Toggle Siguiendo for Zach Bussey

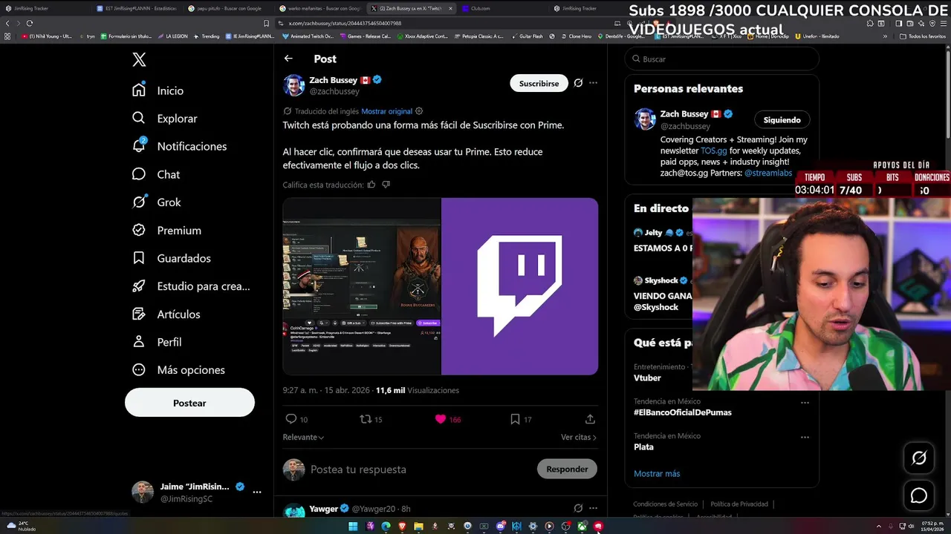tap(782, 119)
